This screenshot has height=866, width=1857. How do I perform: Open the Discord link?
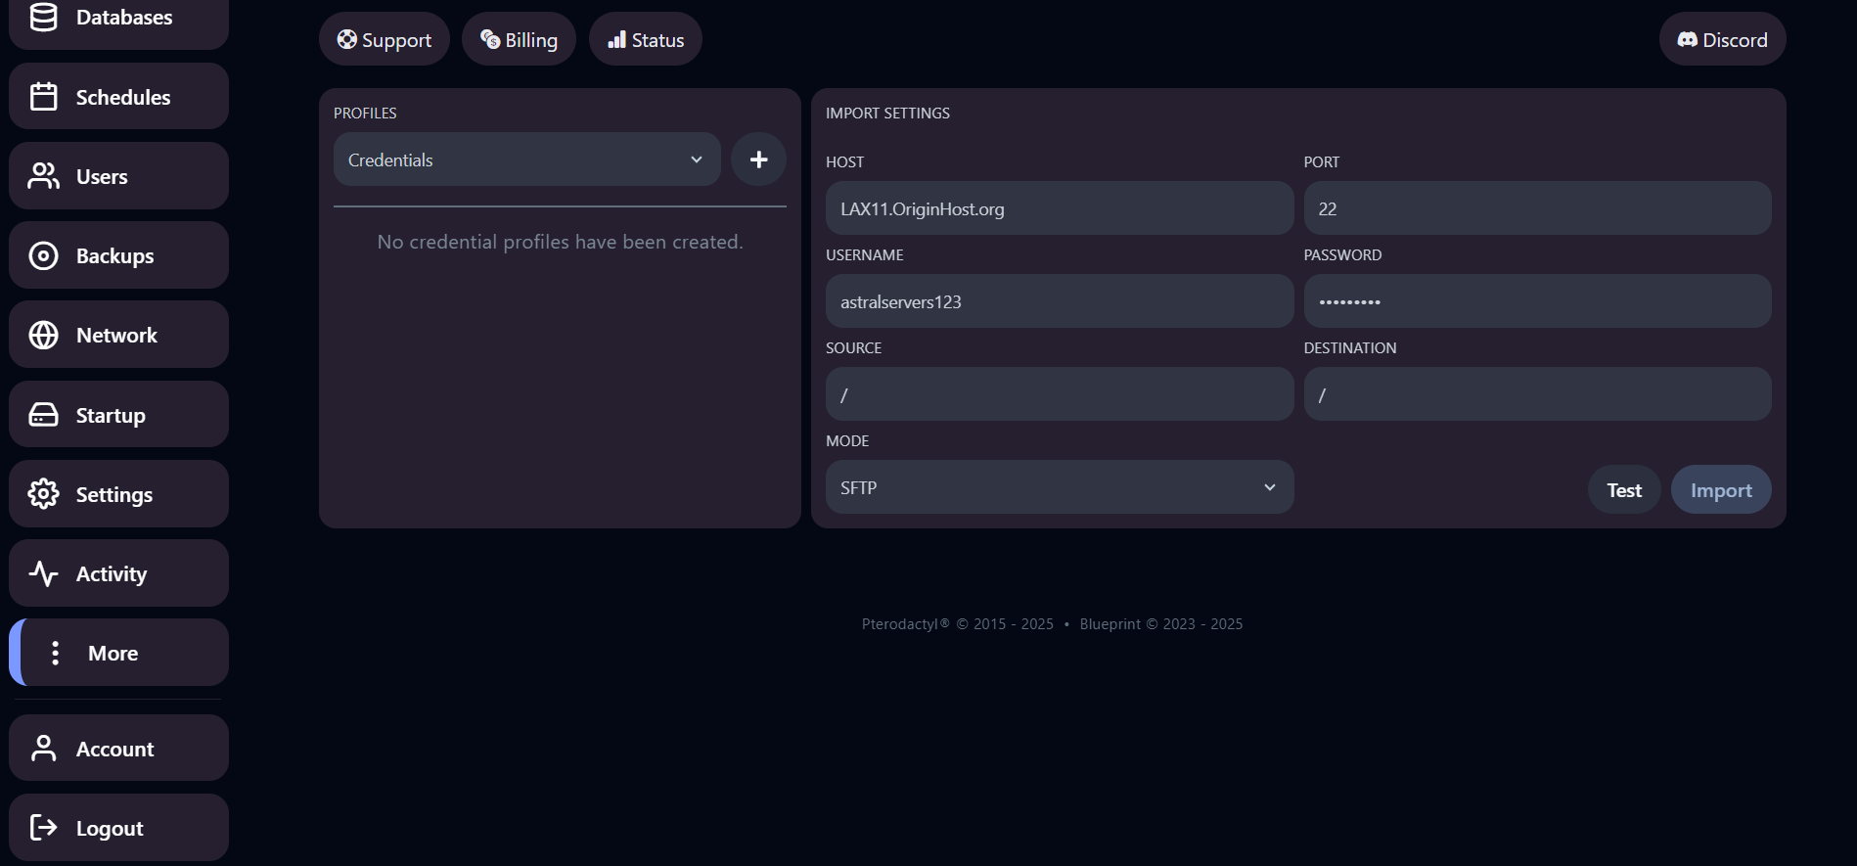[x=1722, y=40]
